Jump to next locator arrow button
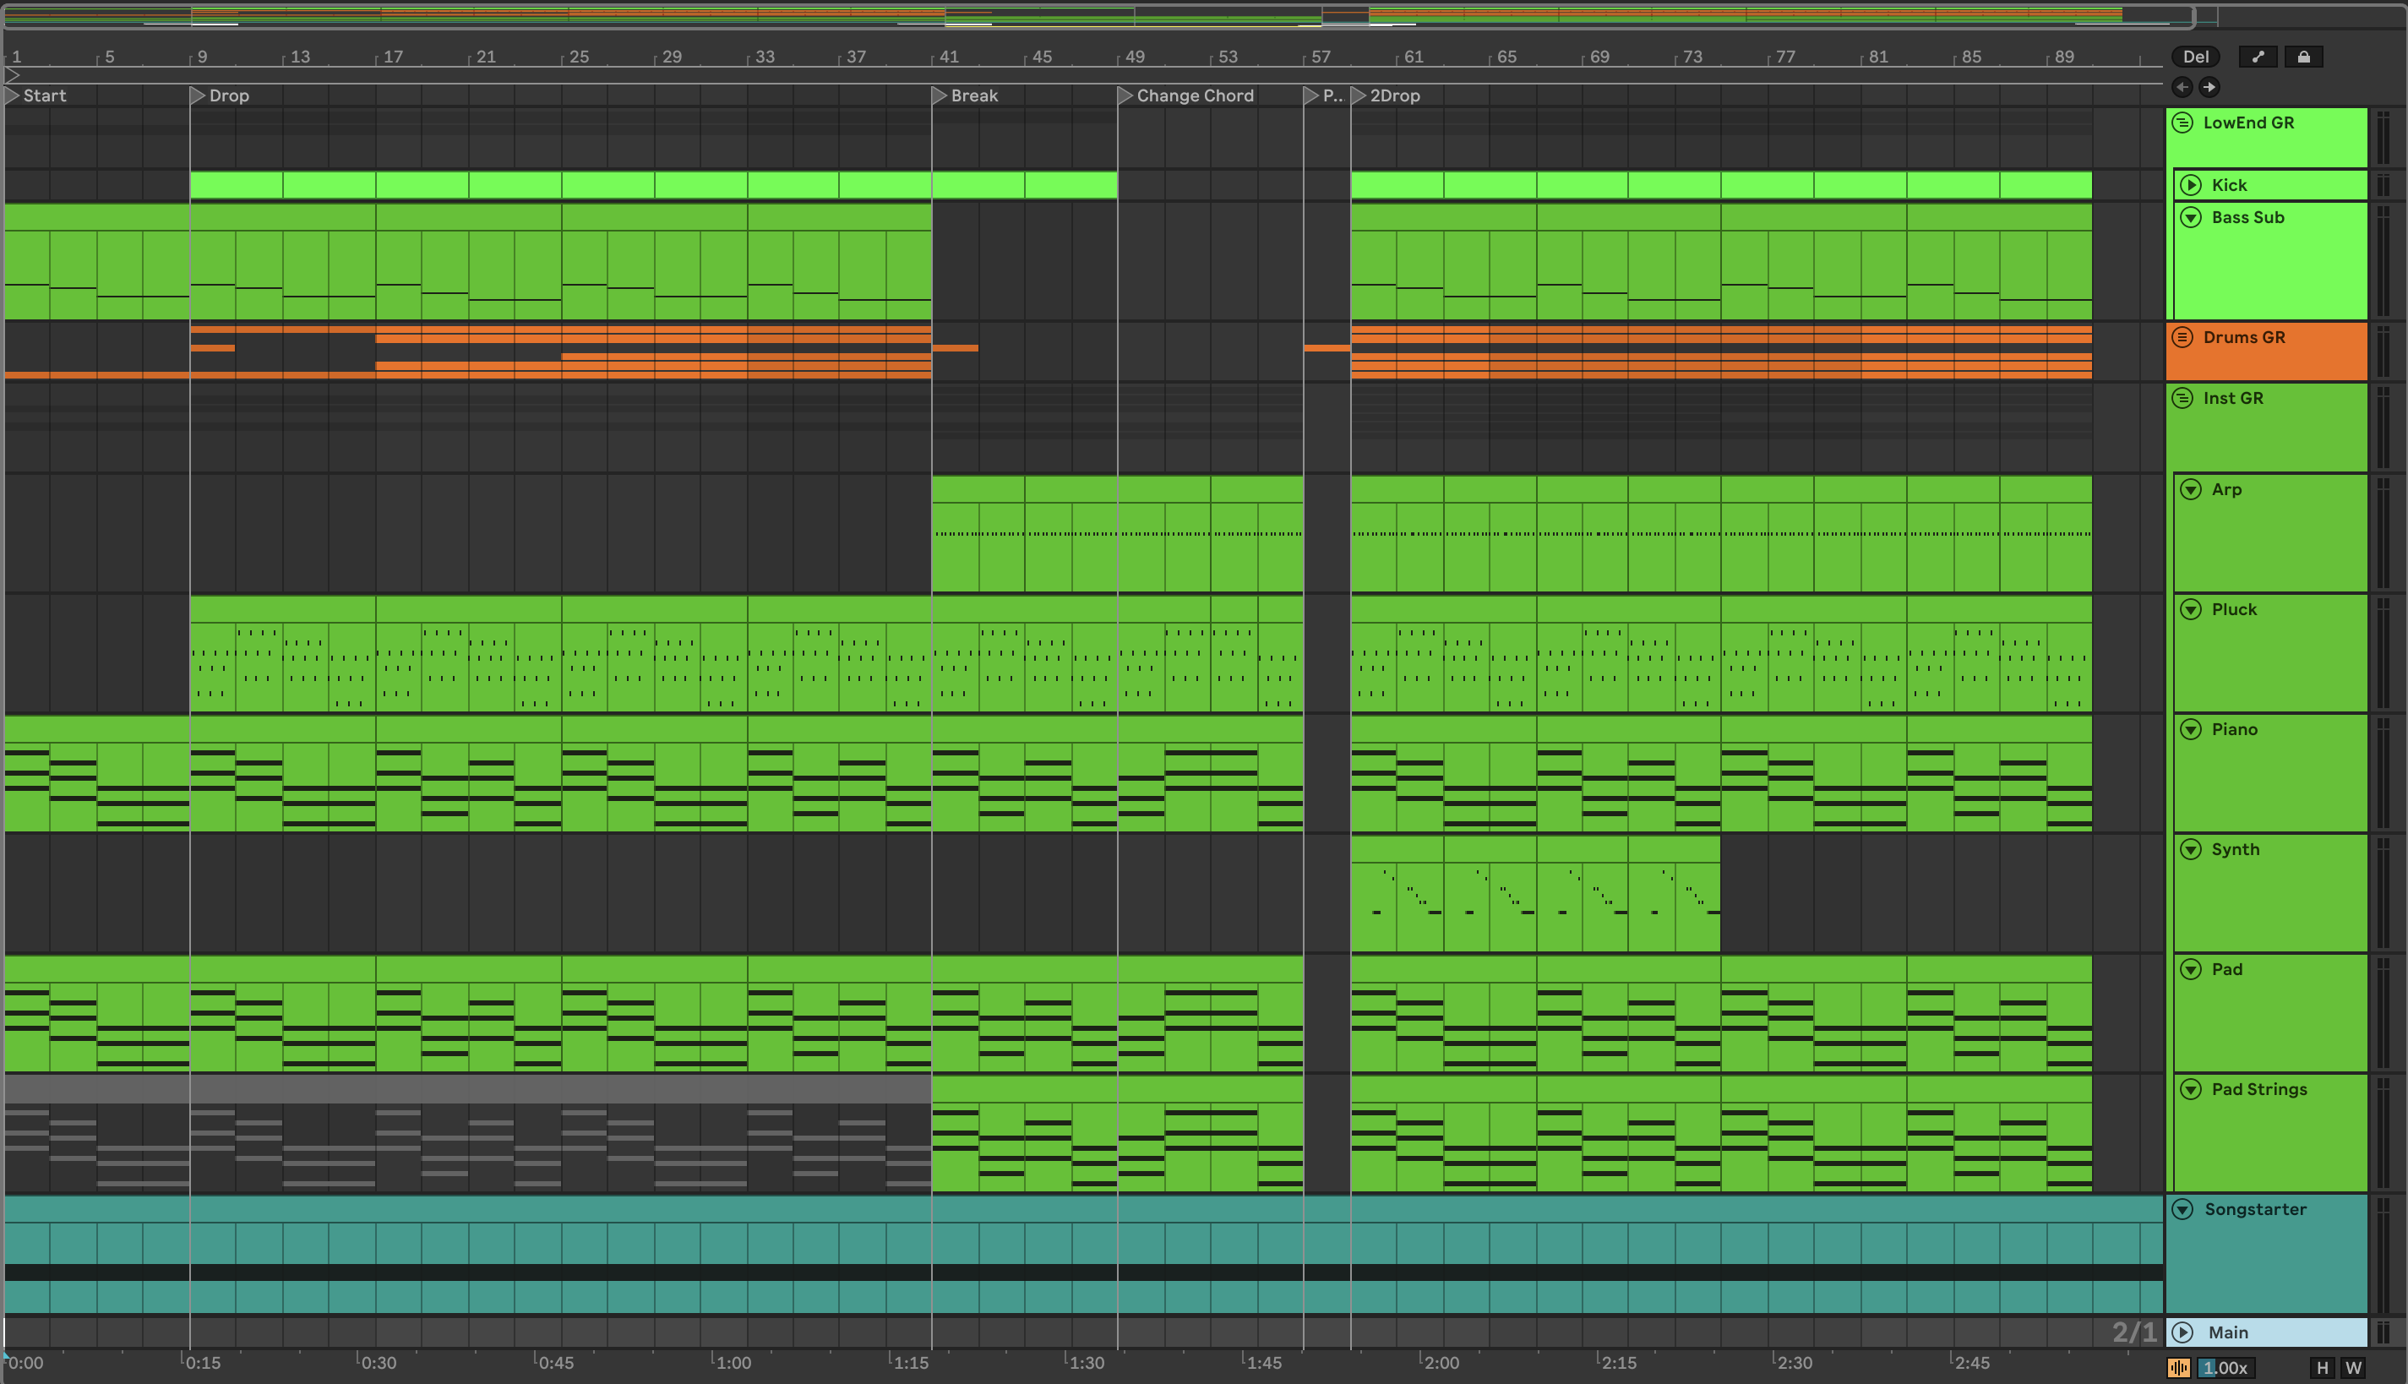Viewport: 2408px width, 1384px height. (x=2209, y=88)
